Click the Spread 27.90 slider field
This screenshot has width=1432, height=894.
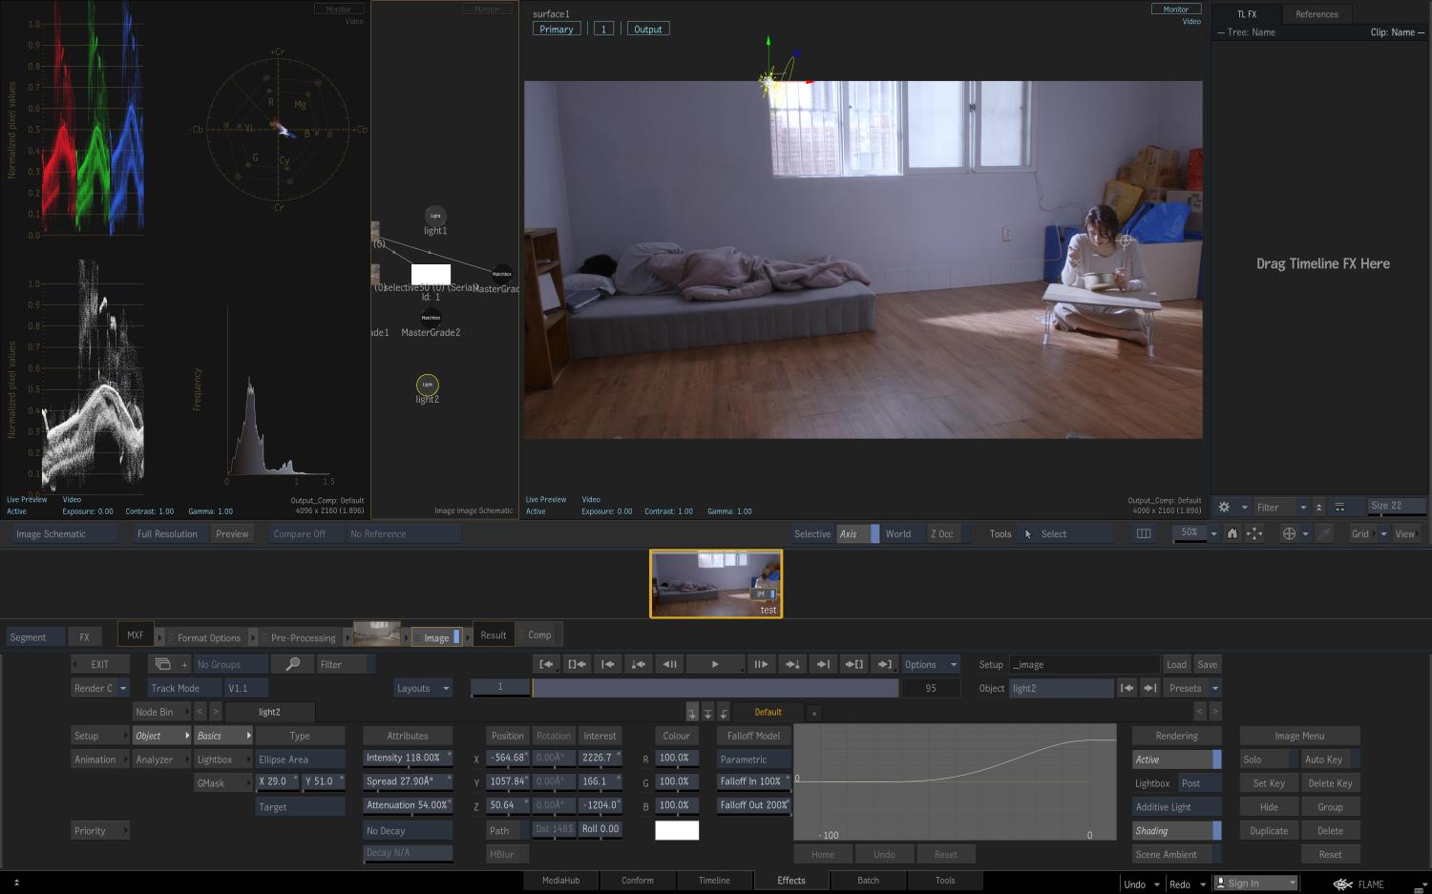(x=408, y=781)
